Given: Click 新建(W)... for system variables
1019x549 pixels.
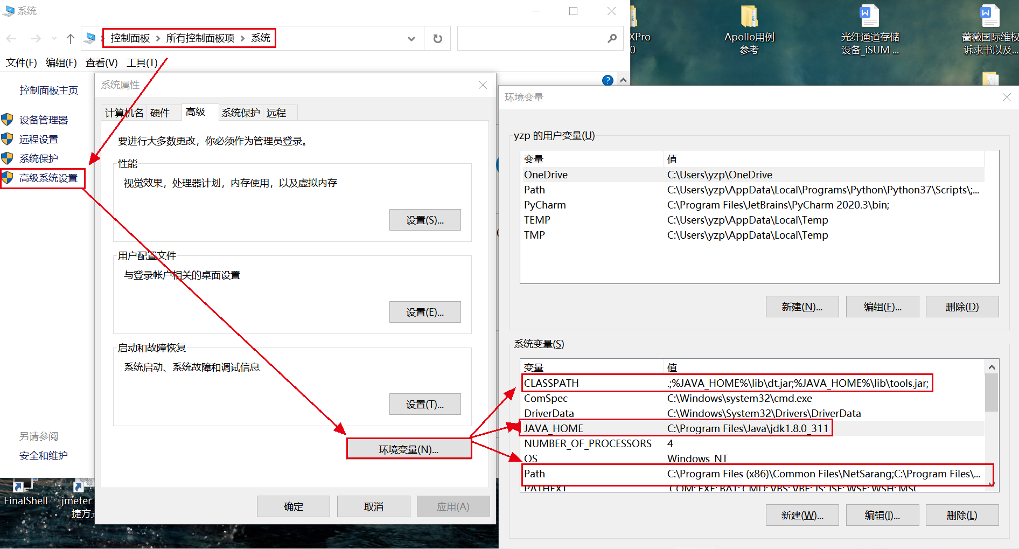Looking at the screenshot, I should [802, 515].
